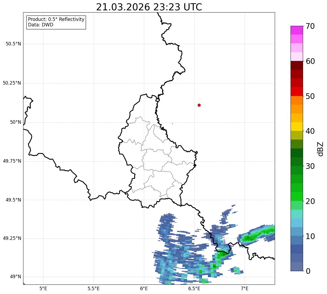
Task: Pick the magenta top colorbar segment
Action: pyautogui.click(x=297, y=30)
